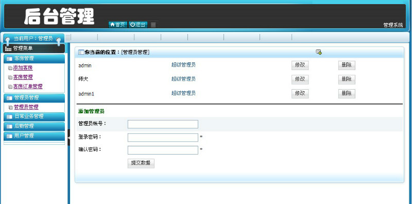Screen dimensions: 412x204
Task: Modify the 师大 account
Action: pos(300,79)
